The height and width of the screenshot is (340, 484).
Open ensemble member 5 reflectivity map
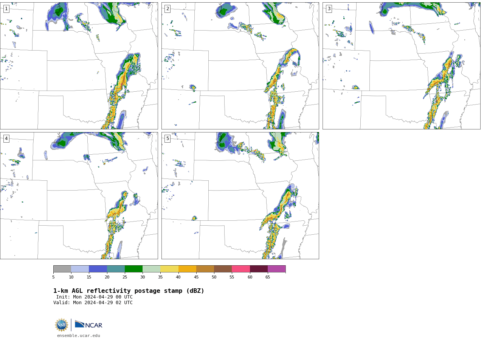click(x=240, y=195)
